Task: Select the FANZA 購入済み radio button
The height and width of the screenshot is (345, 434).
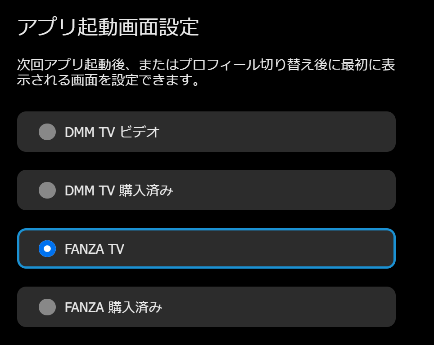Action: pos(47,307)
